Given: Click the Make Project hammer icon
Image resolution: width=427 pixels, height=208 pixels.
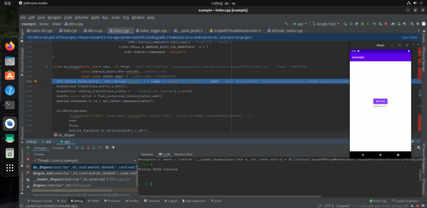Looking at the screenshot, I should pyautogui.click(x=286, y=24).
